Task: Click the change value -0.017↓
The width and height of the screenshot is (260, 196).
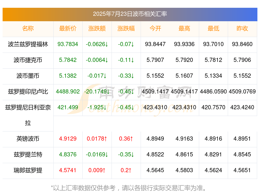Action: (97, 76)
